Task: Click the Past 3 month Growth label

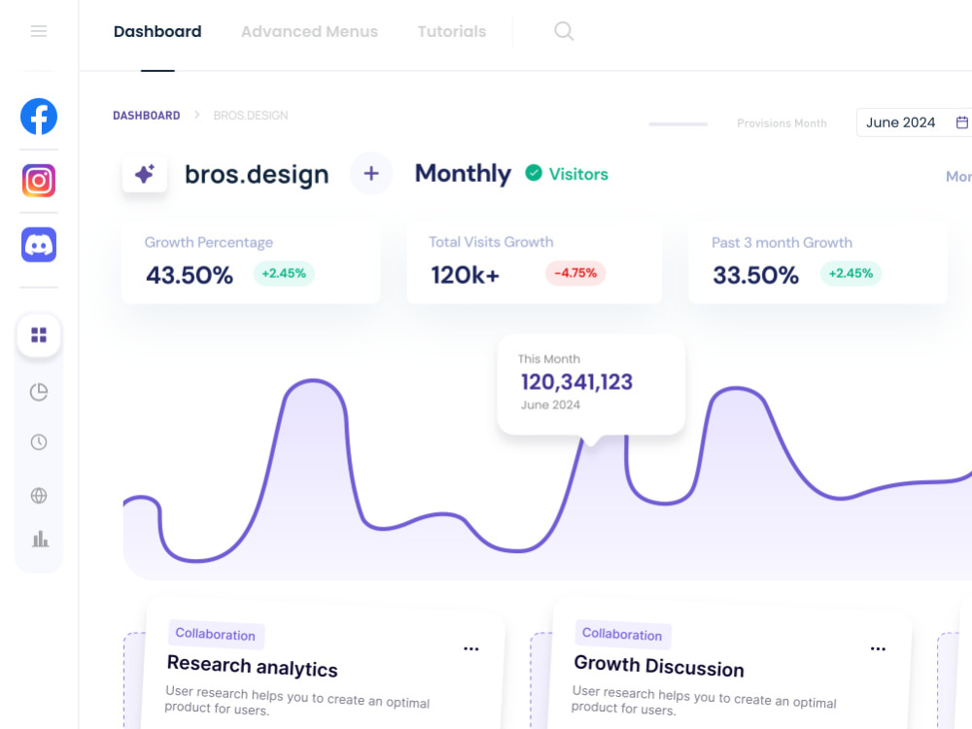Action: click(781, 242)
